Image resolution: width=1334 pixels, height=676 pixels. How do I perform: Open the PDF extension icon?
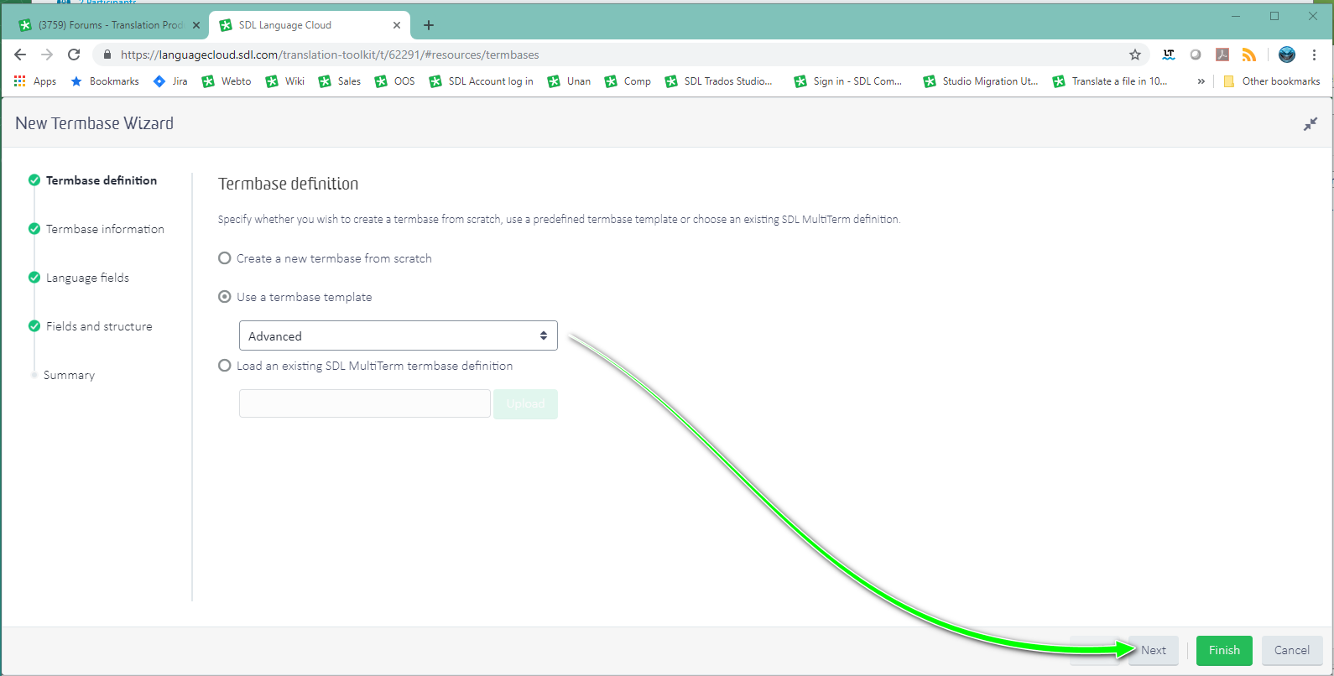[1222, 55]
